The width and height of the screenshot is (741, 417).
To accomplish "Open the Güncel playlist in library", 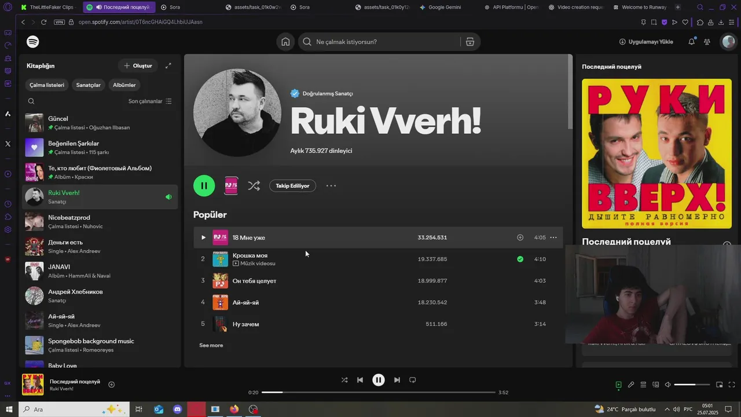I will click(x=100, y=123).
